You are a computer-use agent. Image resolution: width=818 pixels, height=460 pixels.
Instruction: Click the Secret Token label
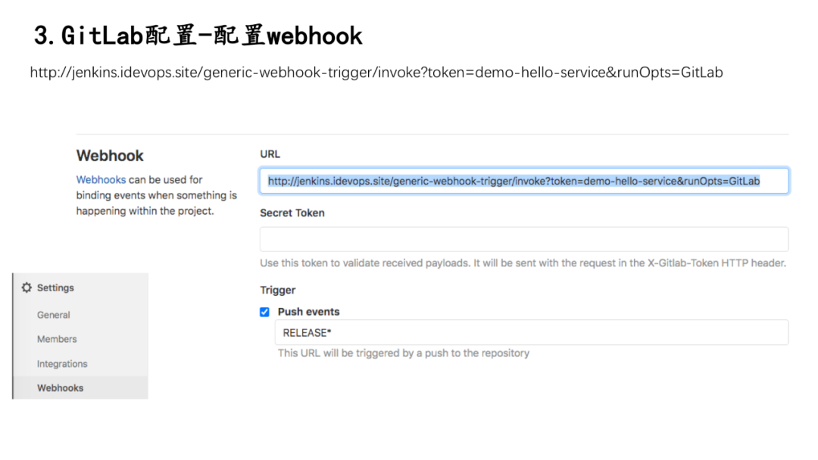coord(292,213)
